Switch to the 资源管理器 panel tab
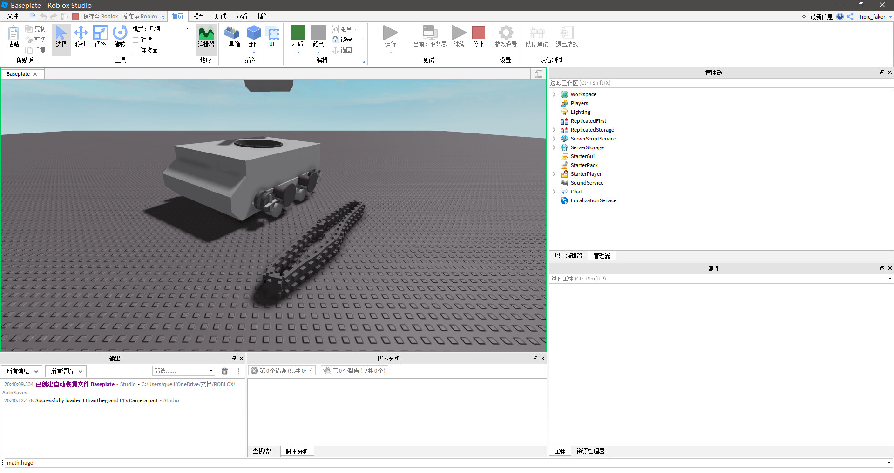The image size is (894, 473). (x=590, y=452)
